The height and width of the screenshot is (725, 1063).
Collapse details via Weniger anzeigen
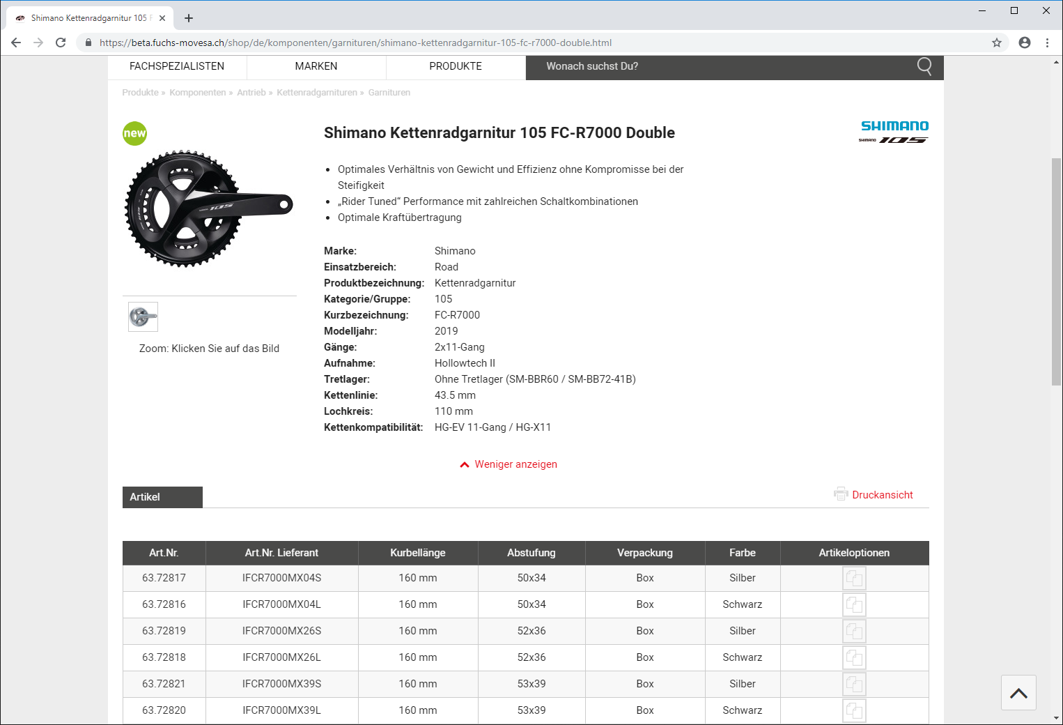[x=509, y=464]
